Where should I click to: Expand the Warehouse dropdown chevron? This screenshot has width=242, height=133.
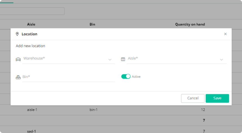click(x=110, y=60)
